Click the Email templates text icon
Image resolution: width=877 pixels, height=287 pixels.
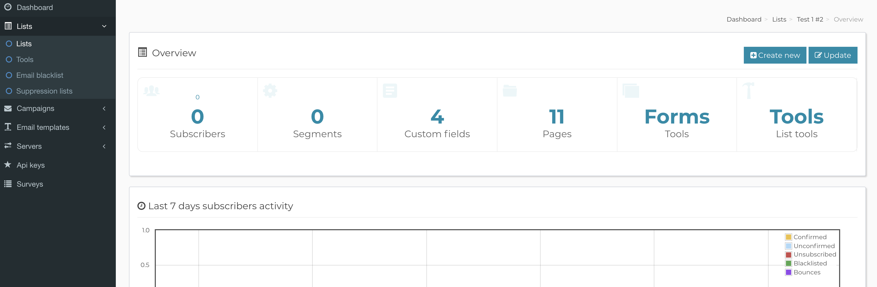tap(8, 127)
